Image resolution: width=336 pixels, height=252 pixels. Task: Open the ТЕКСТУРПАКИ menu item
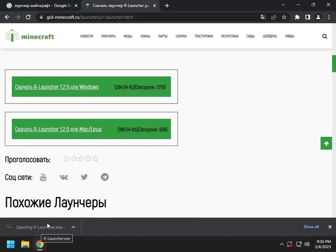pos(203,36)
